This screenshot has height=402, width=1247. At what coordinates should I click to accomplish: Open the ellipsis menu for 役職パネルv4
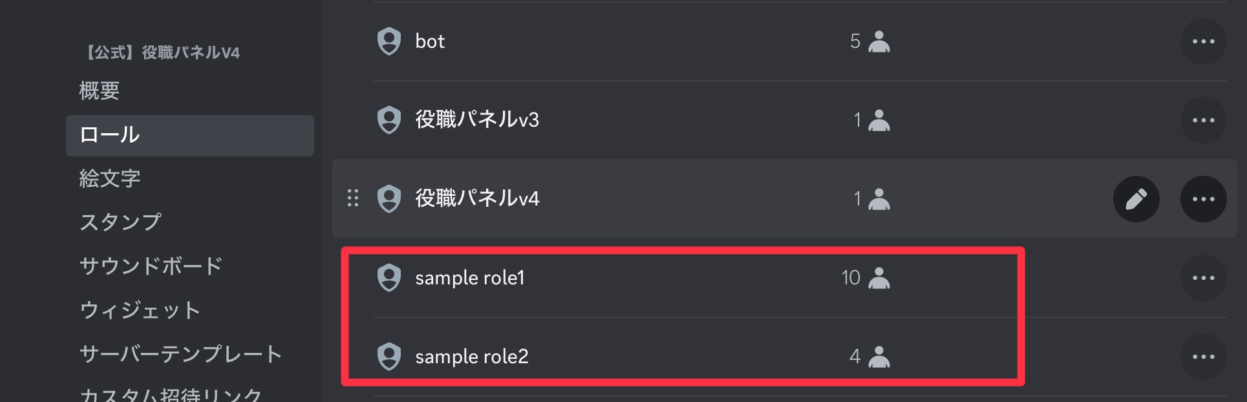coord(1204,199)
